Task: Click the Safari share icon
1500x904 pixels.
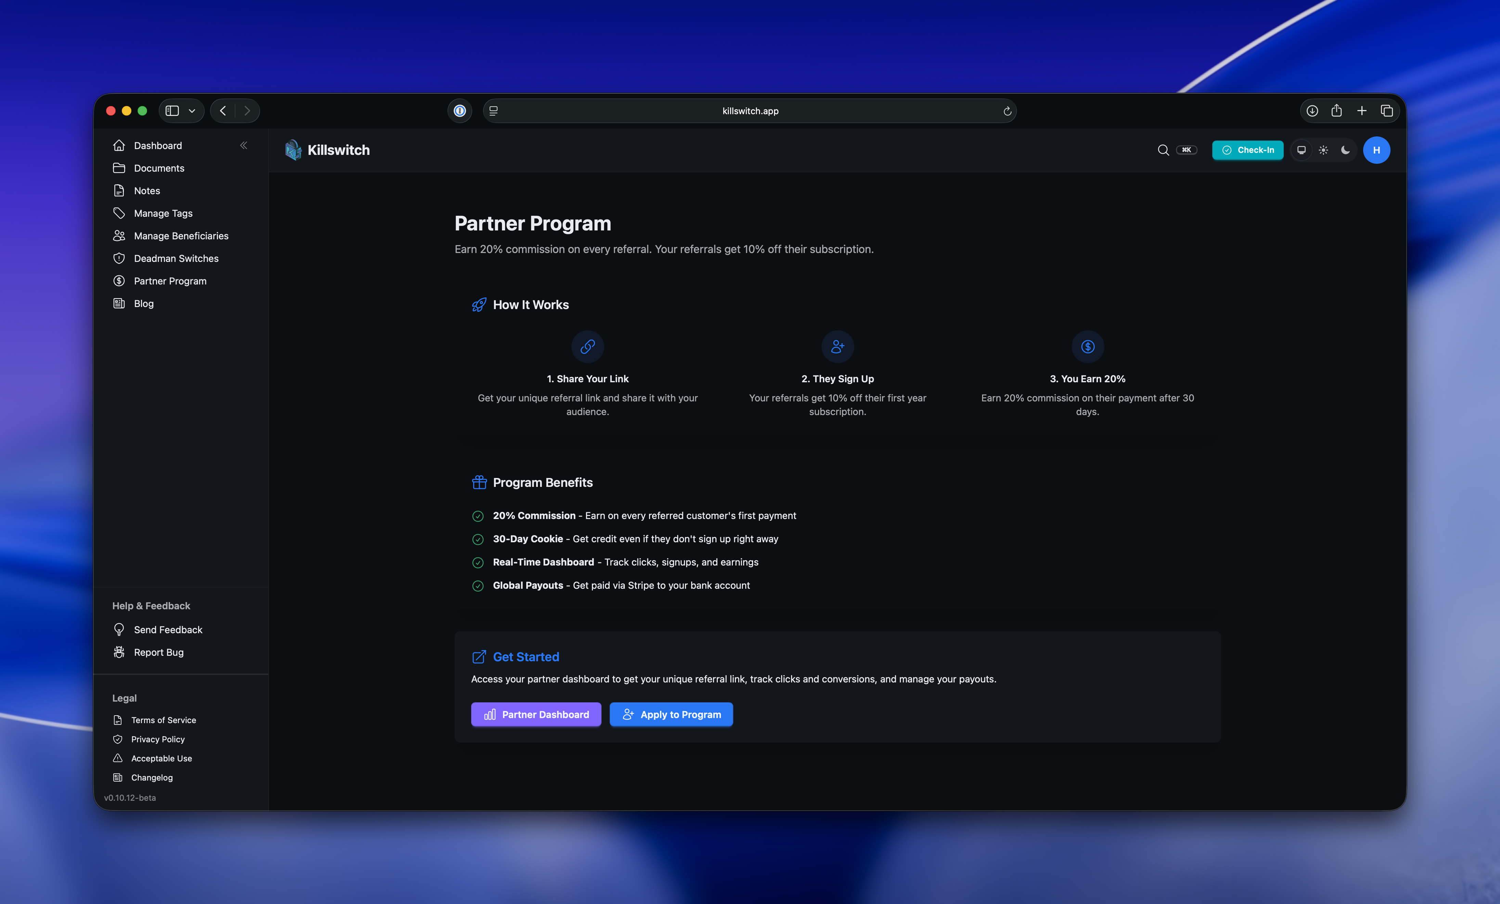Action: [x=1336, y=111]
